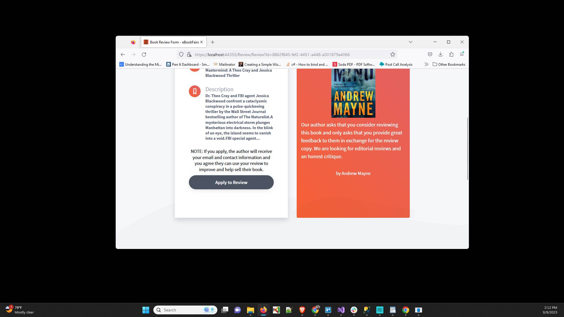564x317 pixels.
Task: Click the Apply to Review button
Action: coord(231,182)
